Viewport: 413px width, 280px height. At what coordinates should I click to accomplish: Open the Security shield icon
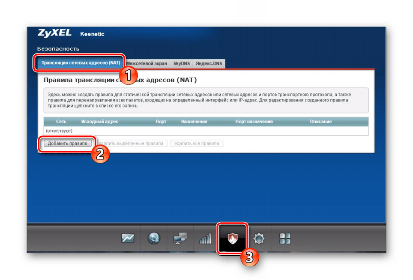(x=232, y=238)
